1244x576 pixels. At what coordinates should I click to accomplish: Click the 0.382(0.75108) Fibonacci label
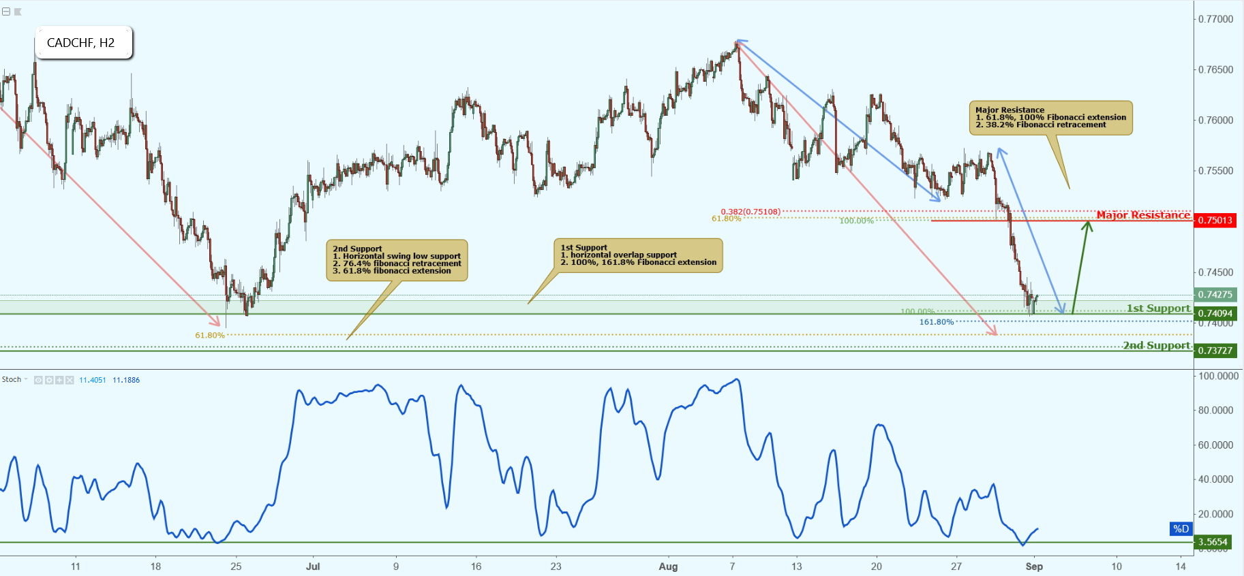[x=750, y=212]
